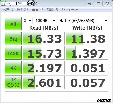Maximize the benchmark window
The height and width of the screenshot is (103, 113).
click(x=98, y=4)
